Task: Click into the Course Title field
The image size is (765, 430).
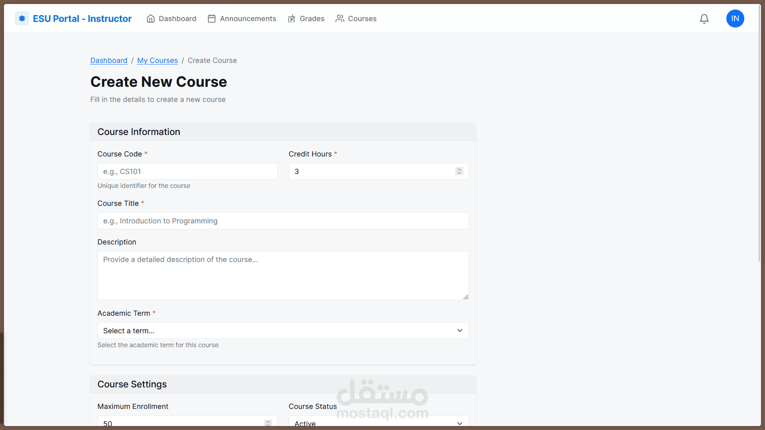Action: (283, 221)
